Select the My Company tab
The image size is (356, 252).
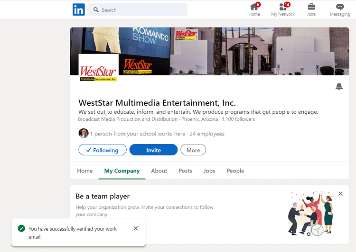point(122,171)
